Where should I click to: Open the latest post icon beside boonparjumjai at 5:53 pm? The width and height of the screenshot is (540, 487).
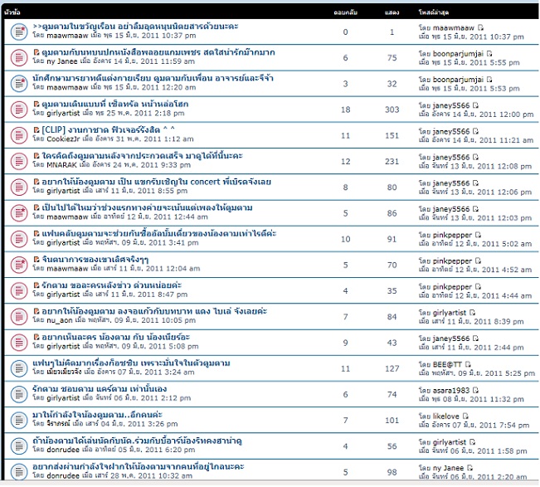click(489, 80)
